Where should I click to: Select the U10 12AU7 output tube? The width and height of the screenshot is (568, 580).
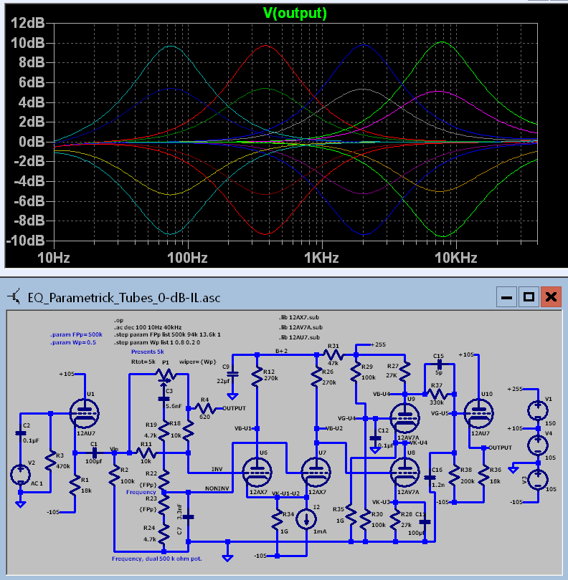pos(478,412)
